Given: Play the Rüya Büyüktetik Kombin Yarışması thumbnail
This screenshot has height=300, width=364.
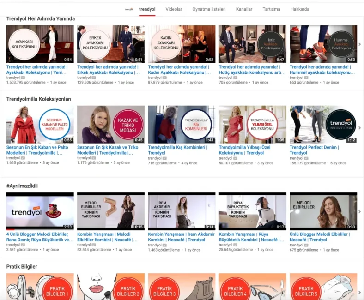Looking at the screenshot, I should coord(252,211).
